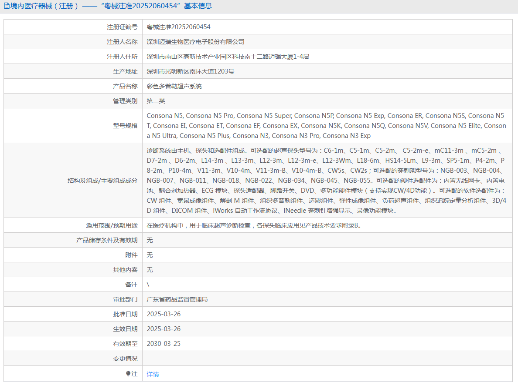Click the 生产地址 label
518x382 pixels.
pos(125,71)
